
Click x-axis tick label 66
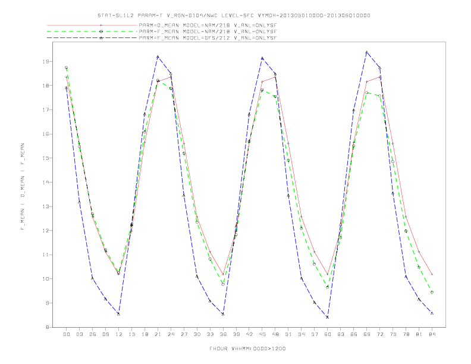354,334
